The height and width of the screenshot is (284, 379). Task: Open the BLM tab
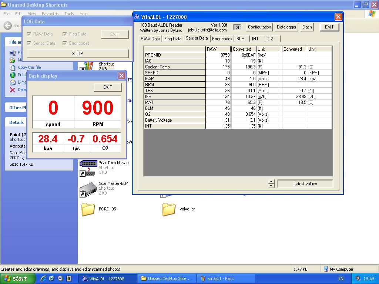[x=241, y=38]
